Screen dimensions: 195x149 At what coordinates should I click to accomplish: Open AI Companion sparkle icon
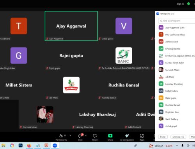click(127, 137)
